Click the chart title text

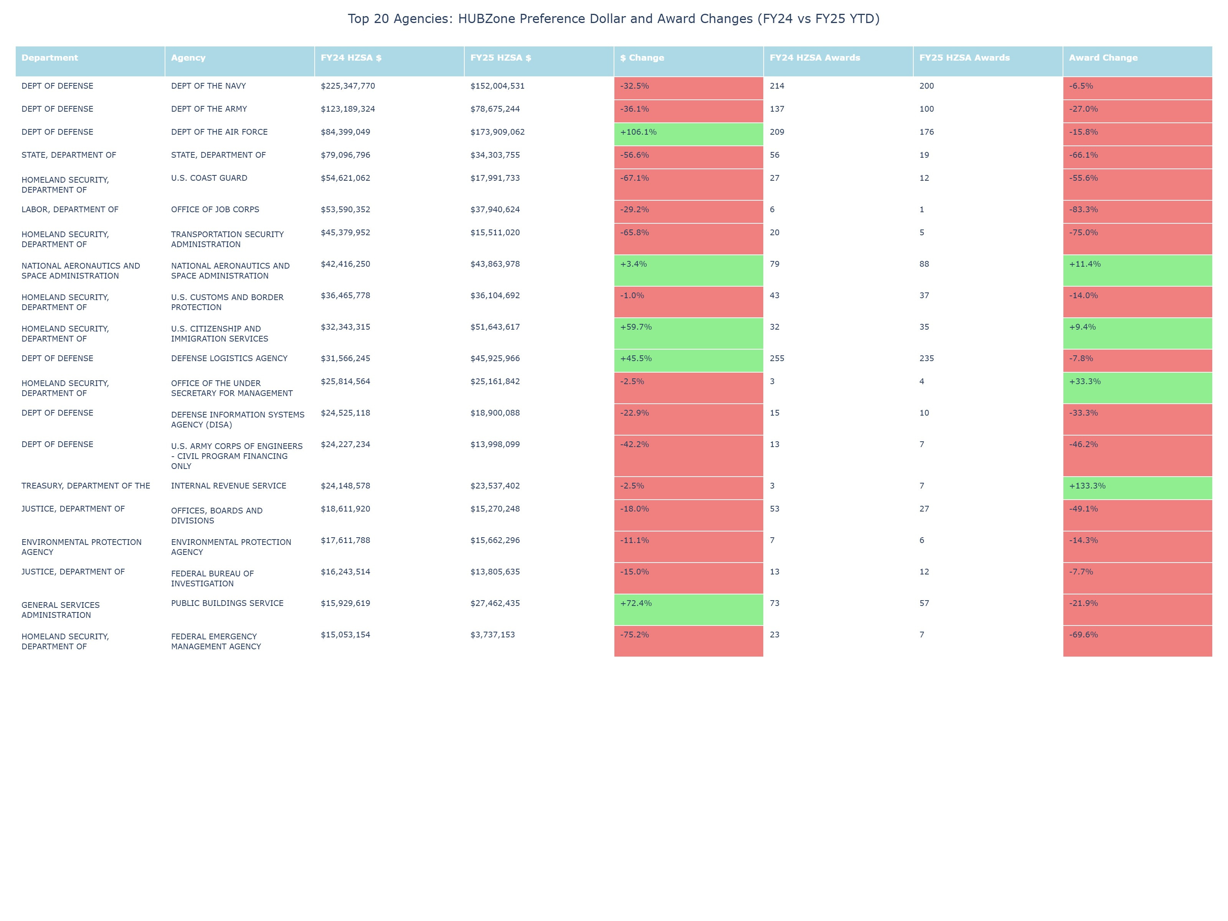(614, 19)
